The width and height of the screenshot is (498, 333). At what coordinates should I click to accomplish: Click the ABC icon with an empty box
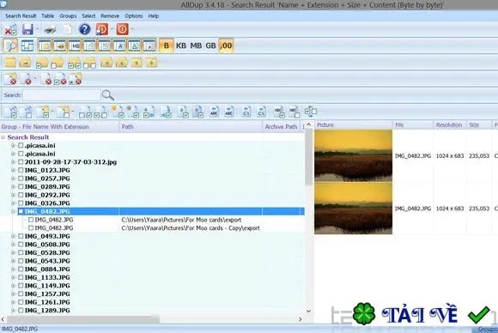[x=295, y=112]
